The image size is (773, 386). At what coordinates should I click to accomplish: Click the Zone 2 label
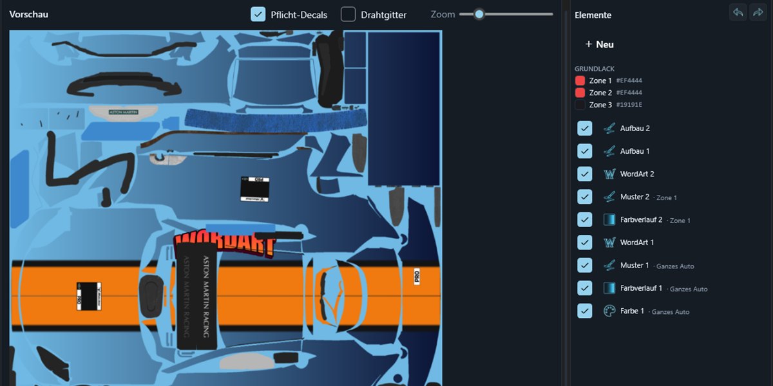coord(600,93)
